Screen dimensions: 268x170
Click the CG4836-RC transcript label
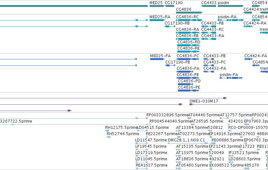coord(187,17)
